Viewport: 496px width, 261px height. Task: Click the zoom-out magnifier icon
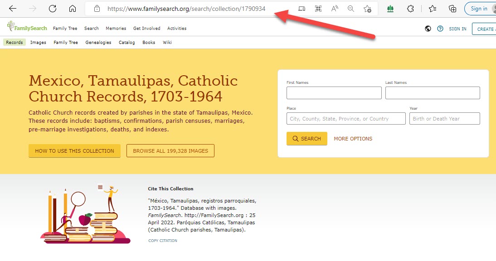coord(351,9)
